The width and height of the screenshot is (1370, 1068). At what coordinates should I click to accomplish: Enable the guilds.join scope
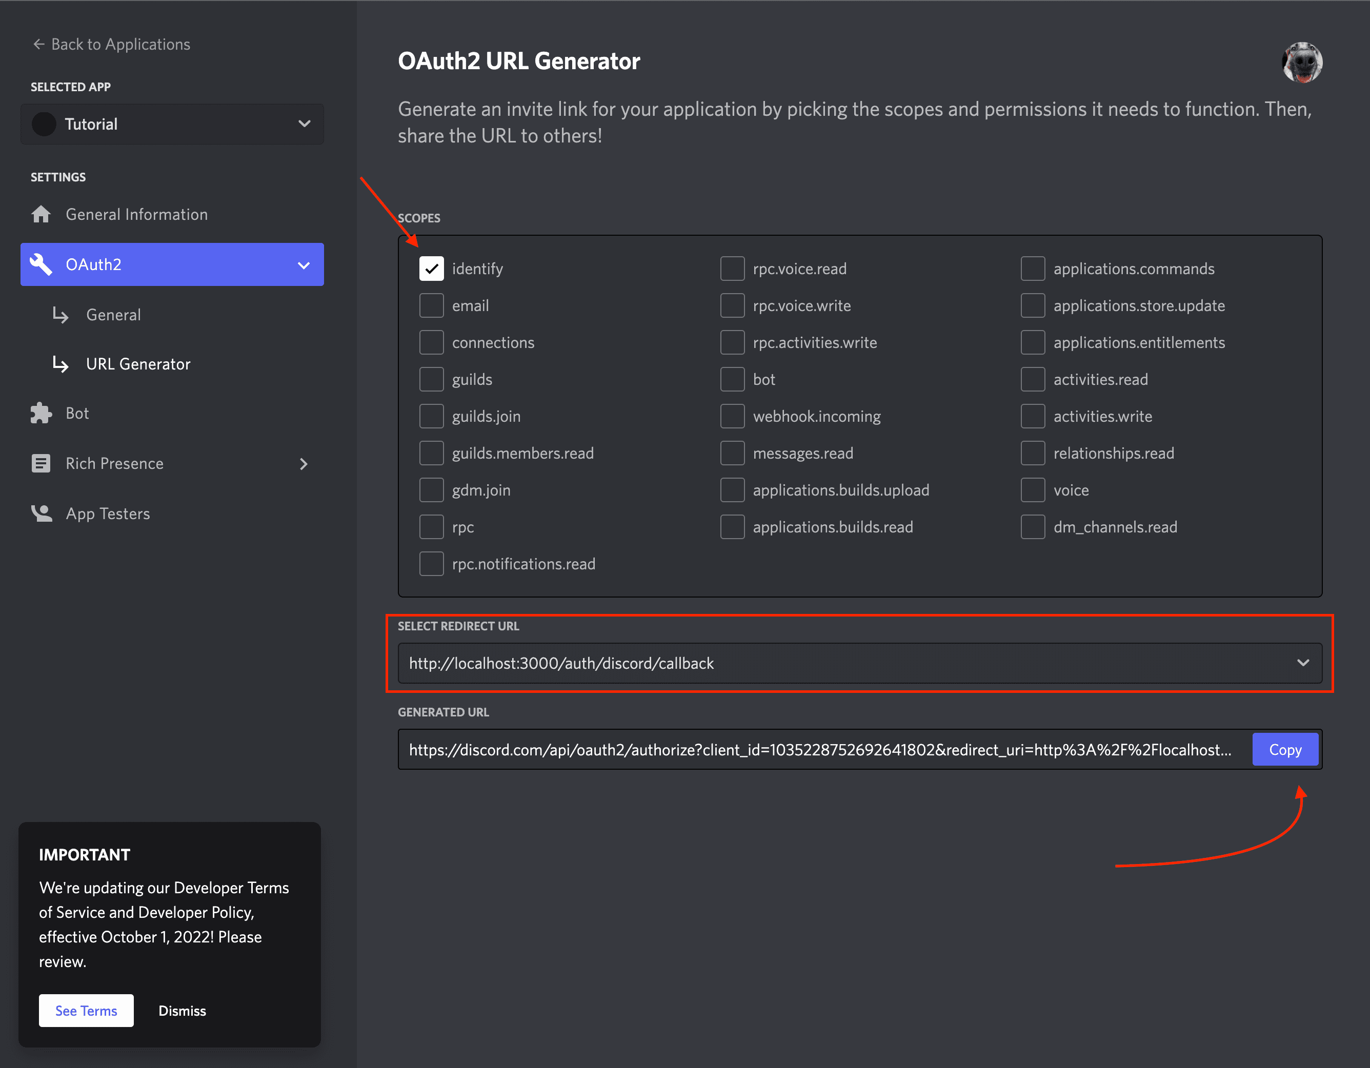(x=432, y=417)
